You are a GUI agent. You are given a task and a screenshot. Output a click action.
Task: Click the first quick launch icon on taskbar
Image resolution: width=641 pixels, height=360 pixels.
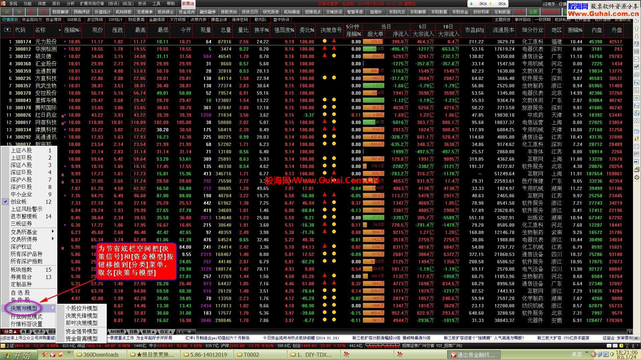[45, 354]
